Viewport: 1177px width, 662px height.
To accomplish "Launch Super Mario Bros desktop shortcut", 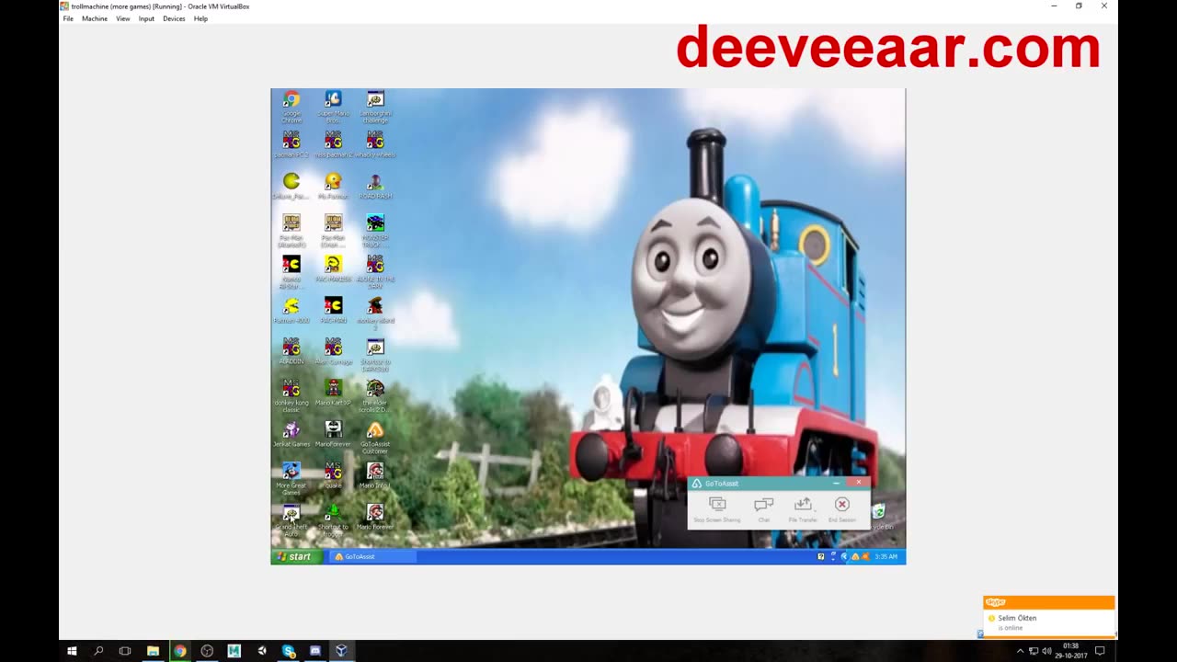I will [333, 107].
